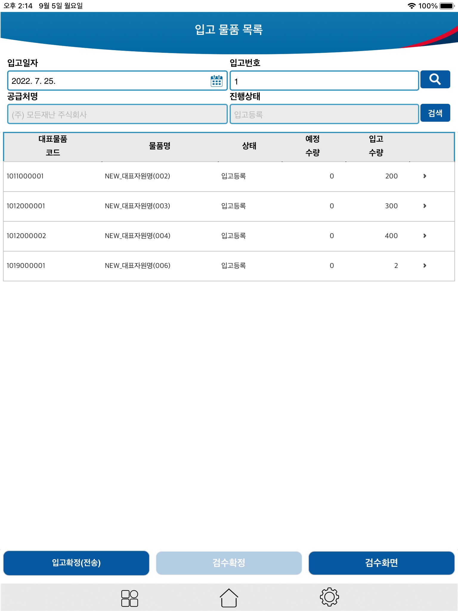Click 입고등록 status in row 1019000001
The width and height of the screenshot is (458, 611).
coord(233,266)
